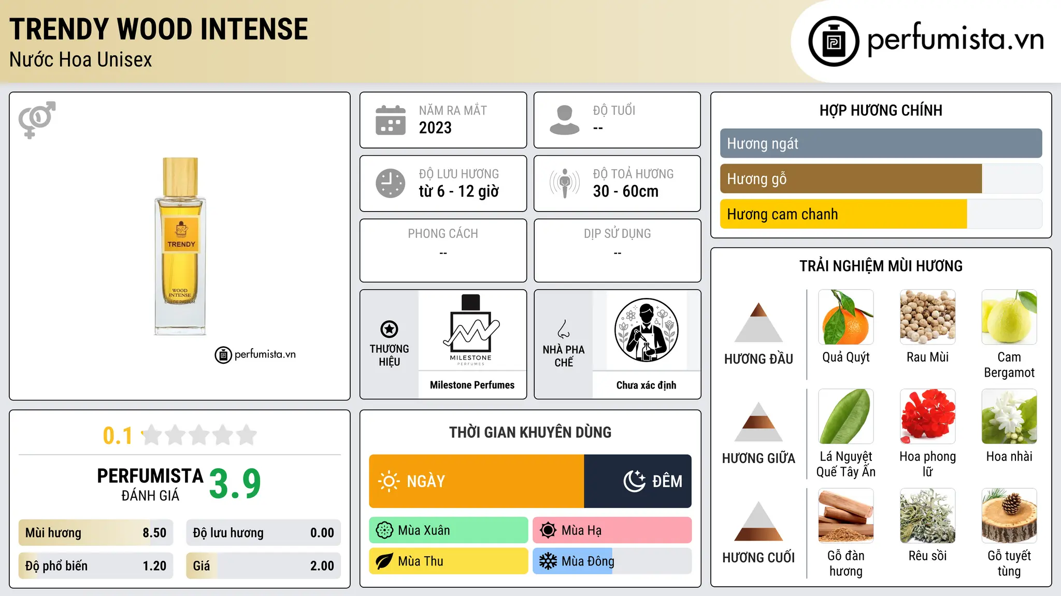
Task: Open the Gỗ đàn hương note image
Action: coord(846,516)
